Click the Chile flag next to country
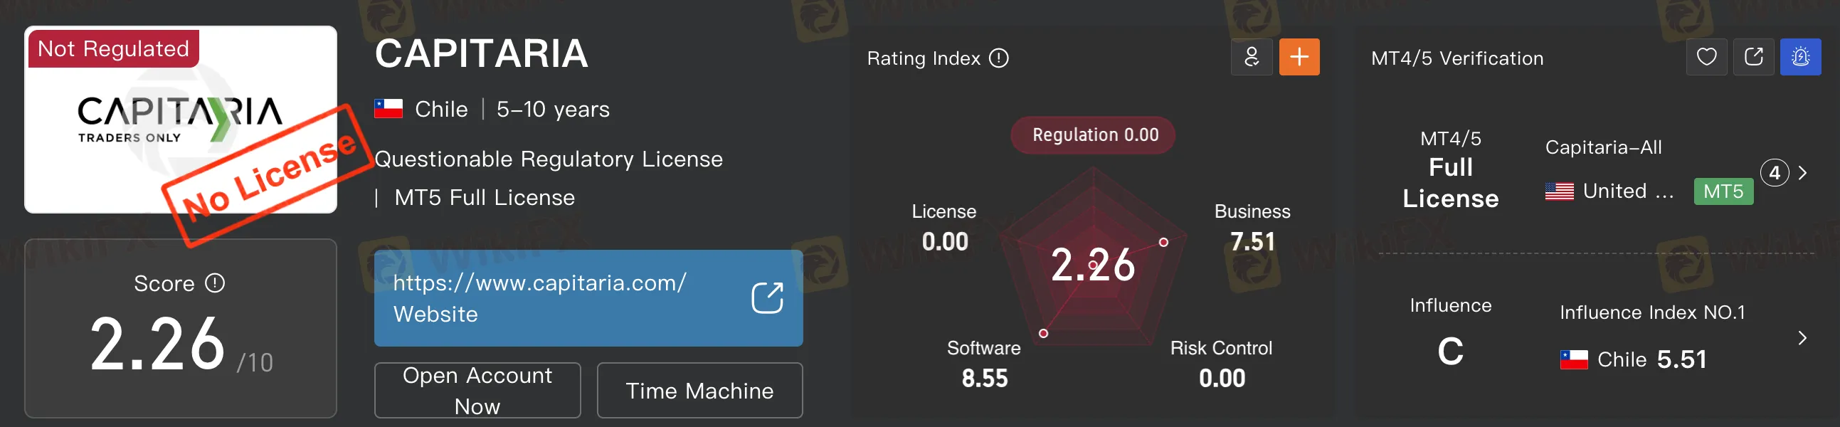Screen dimensions: 1840x427 click(388, 110)
